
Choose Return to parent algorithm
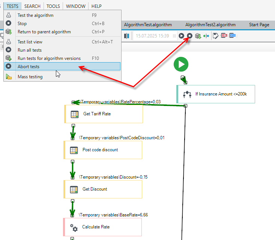[62, 32]
